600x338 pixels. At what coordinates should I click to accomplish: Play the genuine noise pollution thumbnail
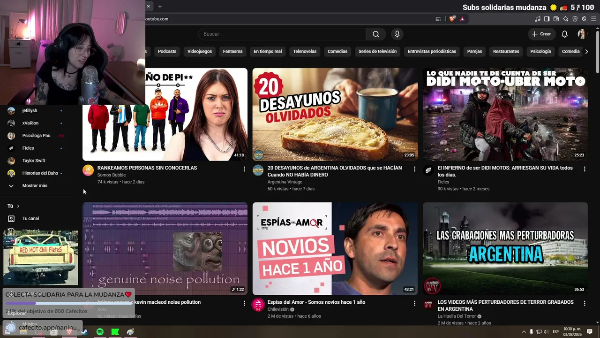(x=165, y=249)
